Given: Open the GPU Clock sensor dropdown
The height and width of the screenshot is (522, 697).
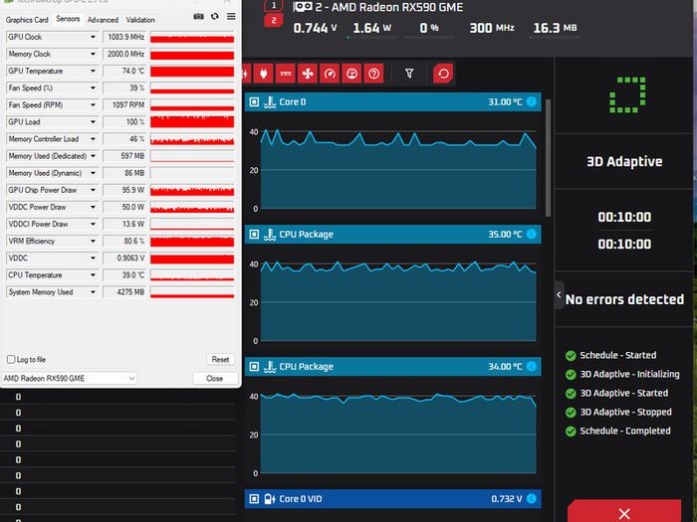Looking at the screenshot, I should pyautogui.click(x=93, y=37).
